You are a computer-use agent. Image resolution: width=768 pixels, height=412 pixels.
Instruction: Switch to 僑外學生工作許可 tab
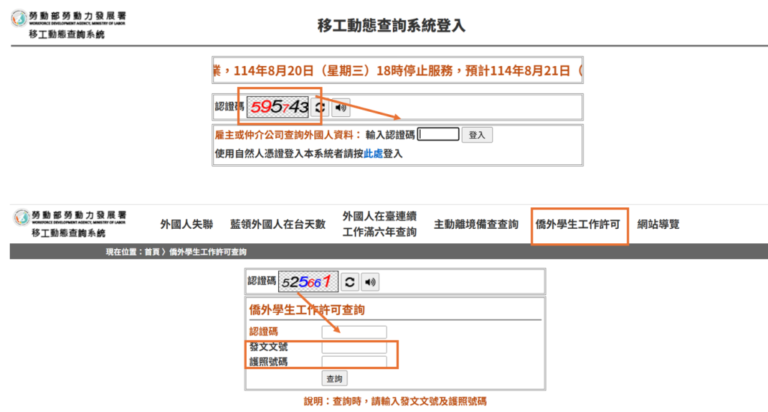pyautogui.click(x=577, y=224)
